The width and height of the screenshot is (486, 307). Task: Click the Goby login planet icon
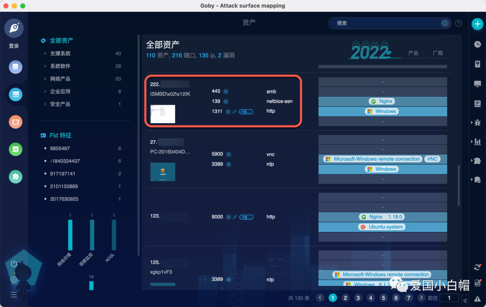[x=14, y=28]
